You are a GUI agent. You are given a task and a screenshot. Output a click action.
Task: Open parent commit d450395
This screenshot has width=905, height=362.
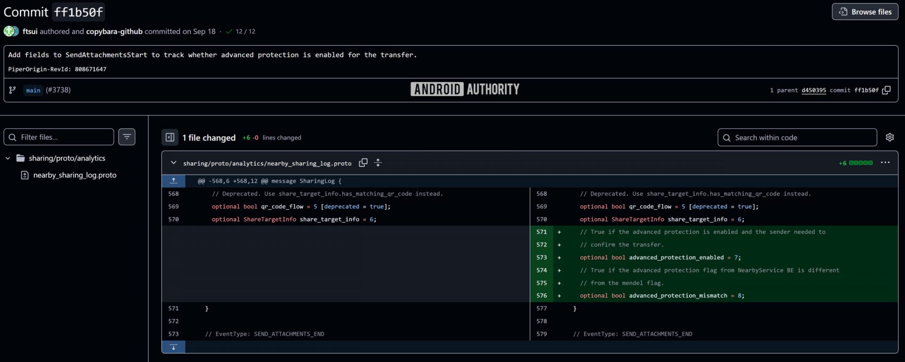(x=814, y=90)
